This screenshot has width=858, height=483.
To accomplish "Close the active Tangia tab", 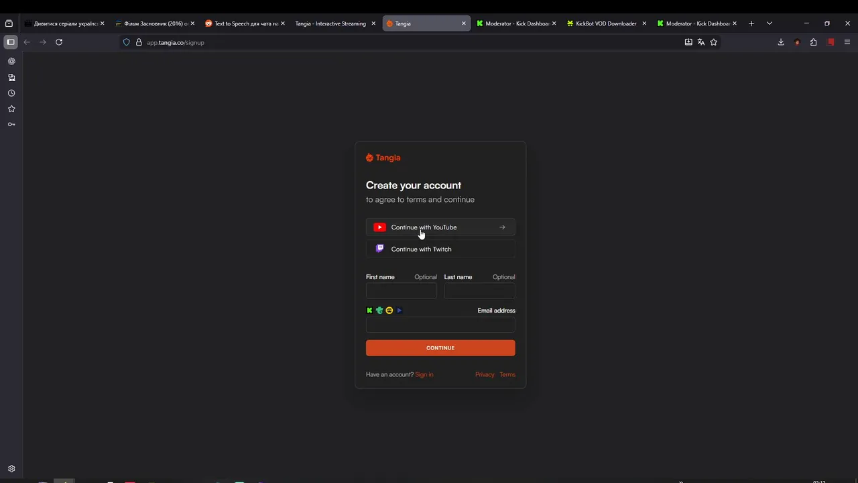I will (x=463, y=23).
